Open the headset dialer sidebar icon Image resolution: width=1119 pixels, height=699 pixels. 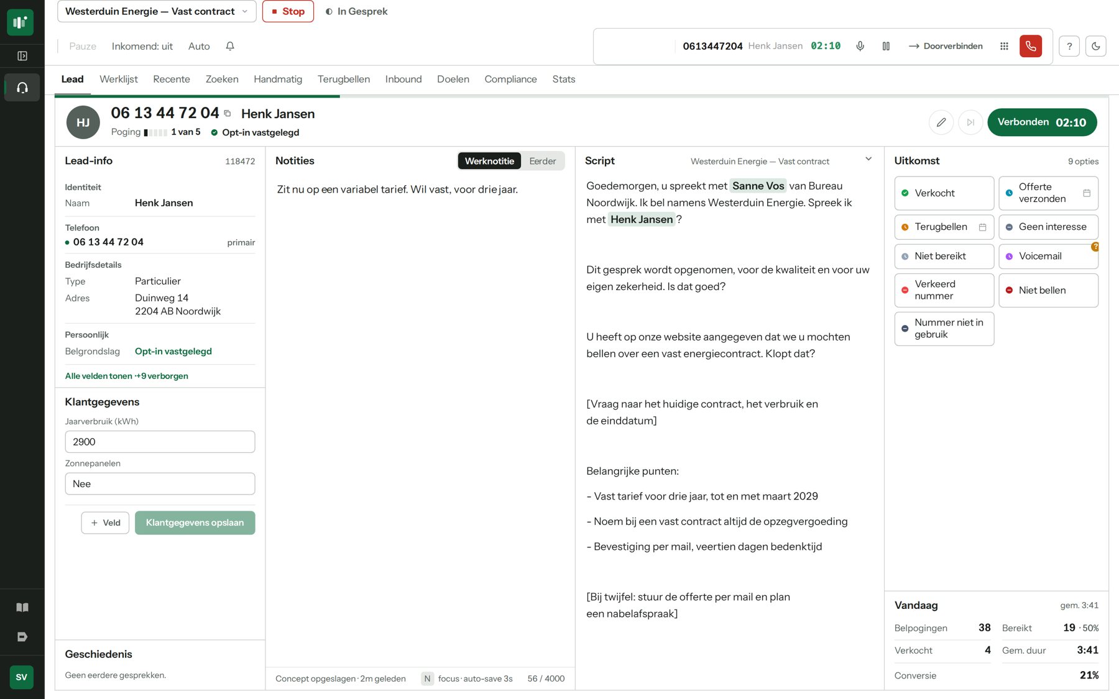(22, 88)
